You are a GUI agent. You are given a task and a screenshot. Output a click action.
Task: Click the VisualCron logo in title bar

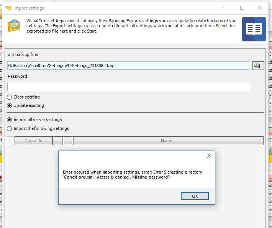click(8, 8)
